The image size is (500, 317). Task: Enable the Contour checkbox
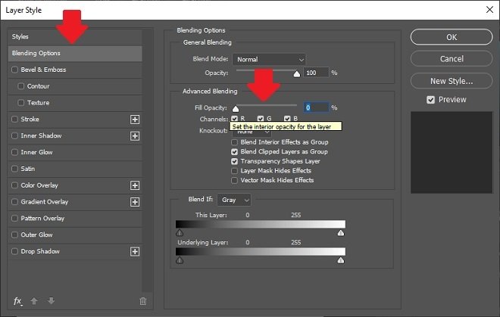tap(21, 86)
